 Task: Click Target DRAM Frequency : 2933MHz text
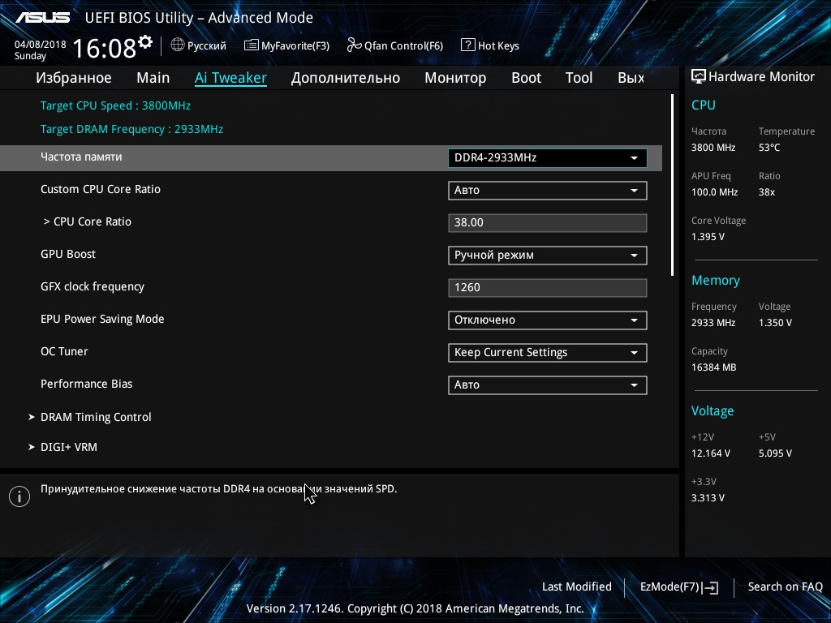click(x=131, y=129)
